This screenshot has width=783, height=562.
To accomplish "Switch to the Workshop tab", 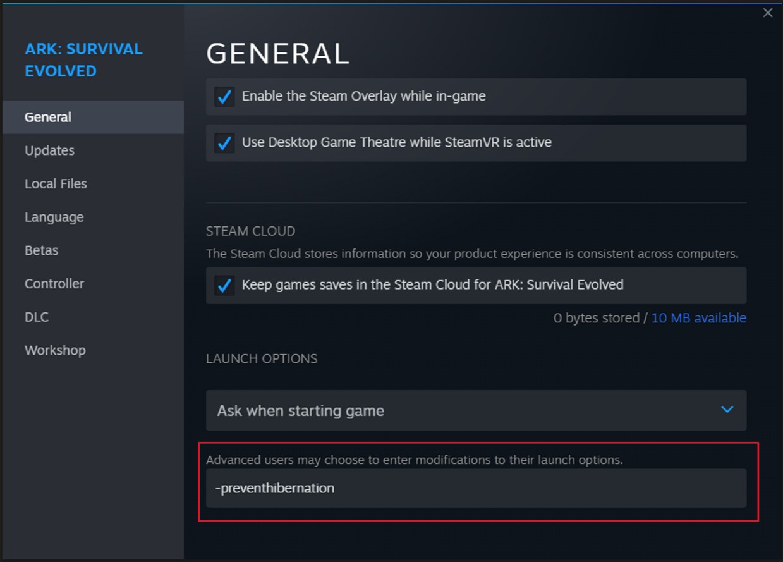I will [x=55, y=350].
